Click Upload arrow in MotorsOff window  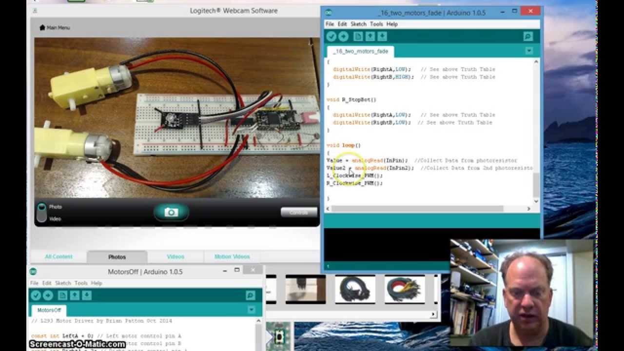(48, 295)
